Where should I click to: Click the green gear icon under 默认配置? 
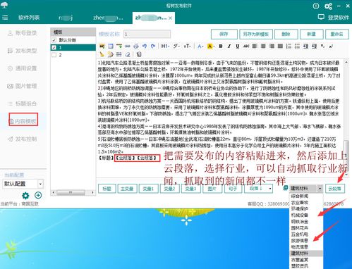[25, 195]
